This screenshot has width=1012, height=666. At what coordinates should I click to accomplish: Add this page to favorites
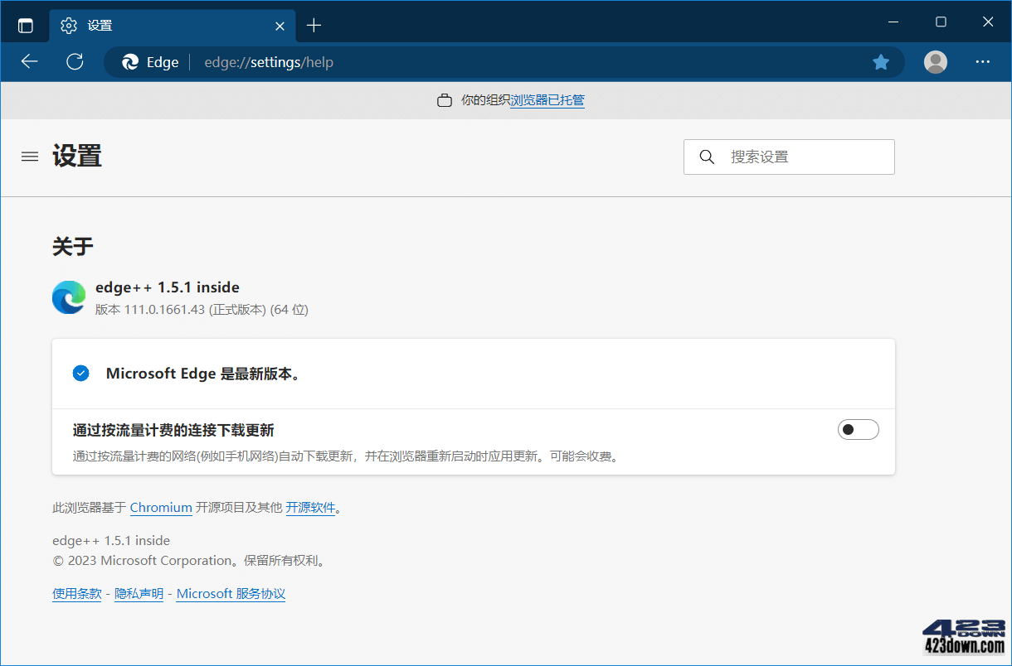(x=881, y=61)
